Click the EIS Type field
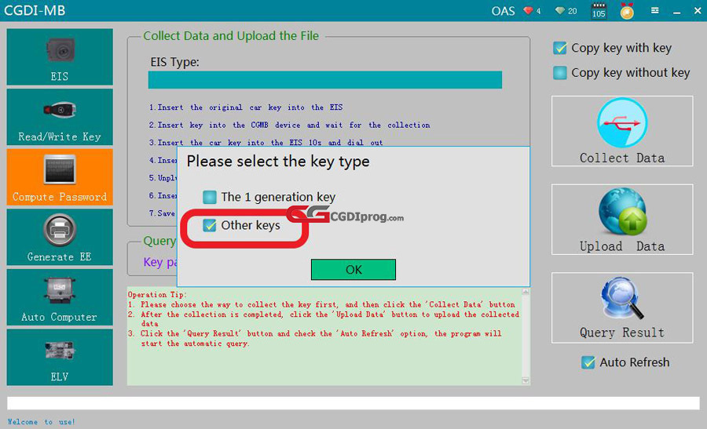The height and width of the screenshot is (429, 707). coord(325,80)
